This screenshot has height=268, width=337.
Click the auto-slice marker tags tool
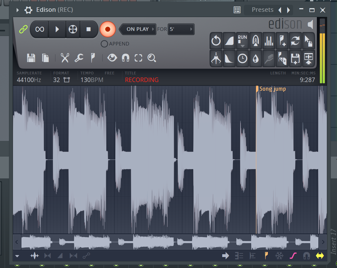click(282, 58)
